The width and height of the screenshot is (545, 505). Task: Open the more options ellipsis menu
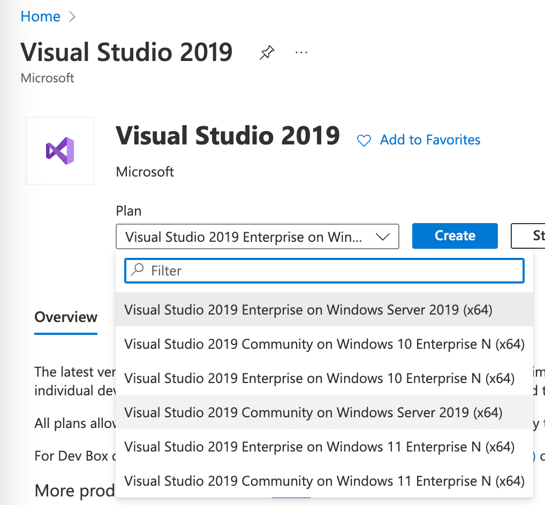(301, 53)
